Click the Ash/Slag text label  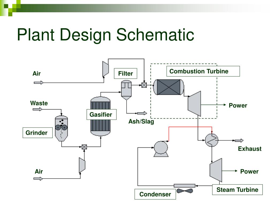tap(141, 121)
